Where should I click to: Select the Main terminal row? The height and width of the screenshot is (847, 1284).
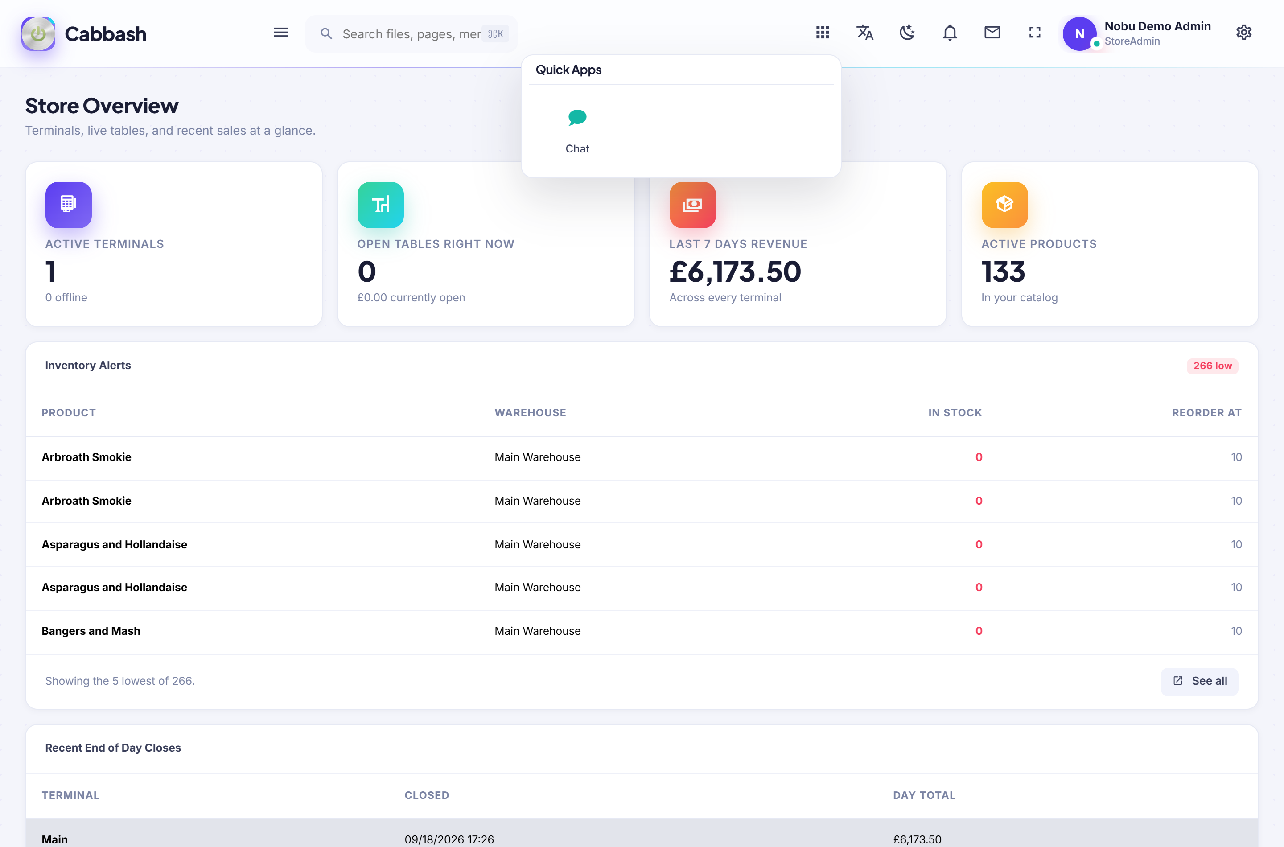[642, 833]
